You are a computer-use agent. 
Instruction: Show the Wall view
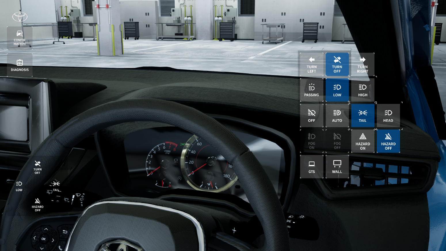click(x=337, y=167)
